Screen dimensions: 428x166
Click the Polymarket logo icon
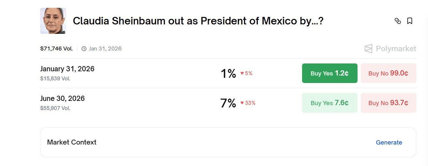[368, 49]
